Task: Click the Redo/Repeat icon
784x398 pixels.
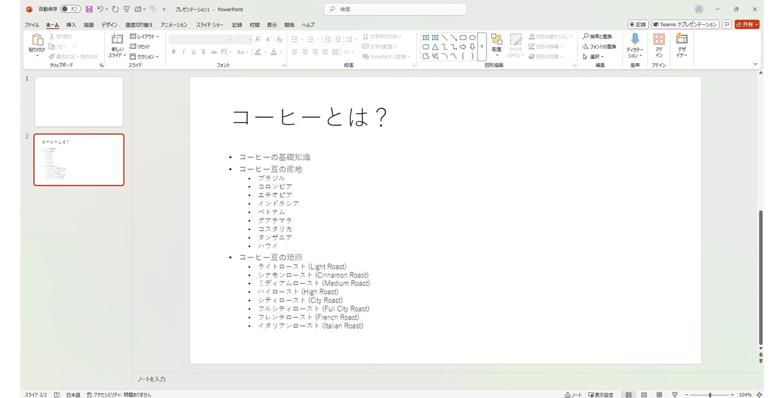Action: 115,9
